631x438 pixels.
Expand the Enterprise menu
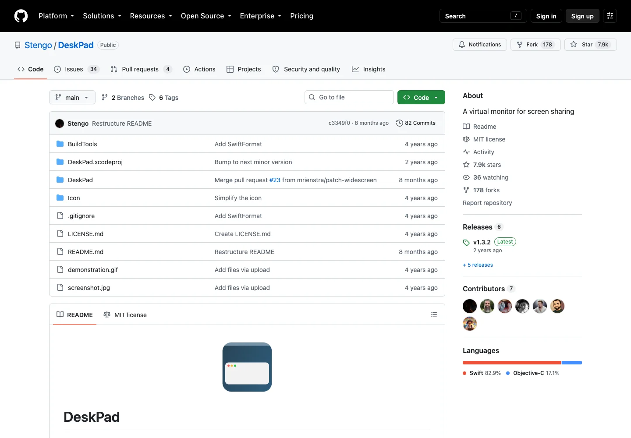coord(261,16)
